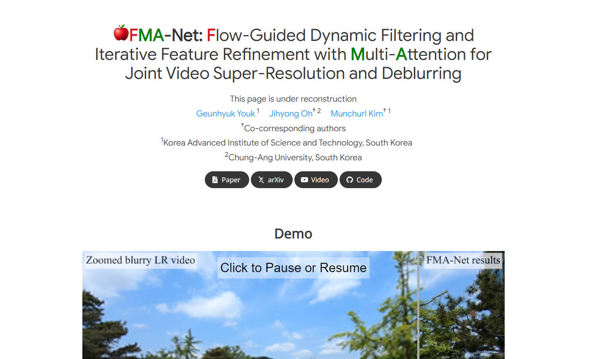This screenshot has height=359, width=590.
Task: Open the arXiv button
Action: 272,180
